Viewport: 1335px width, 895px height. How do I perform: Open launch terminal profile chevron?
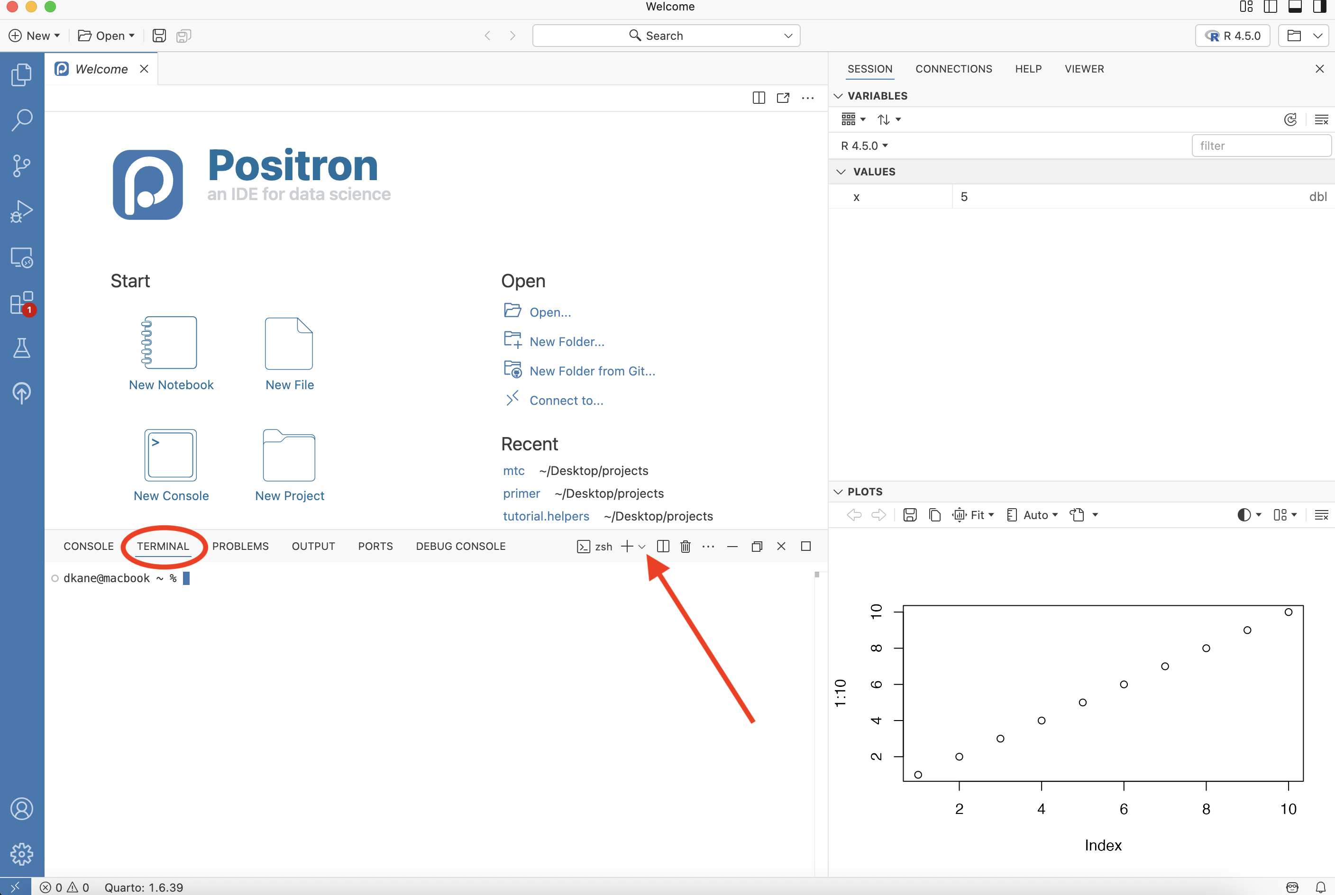tap(642, 547)
